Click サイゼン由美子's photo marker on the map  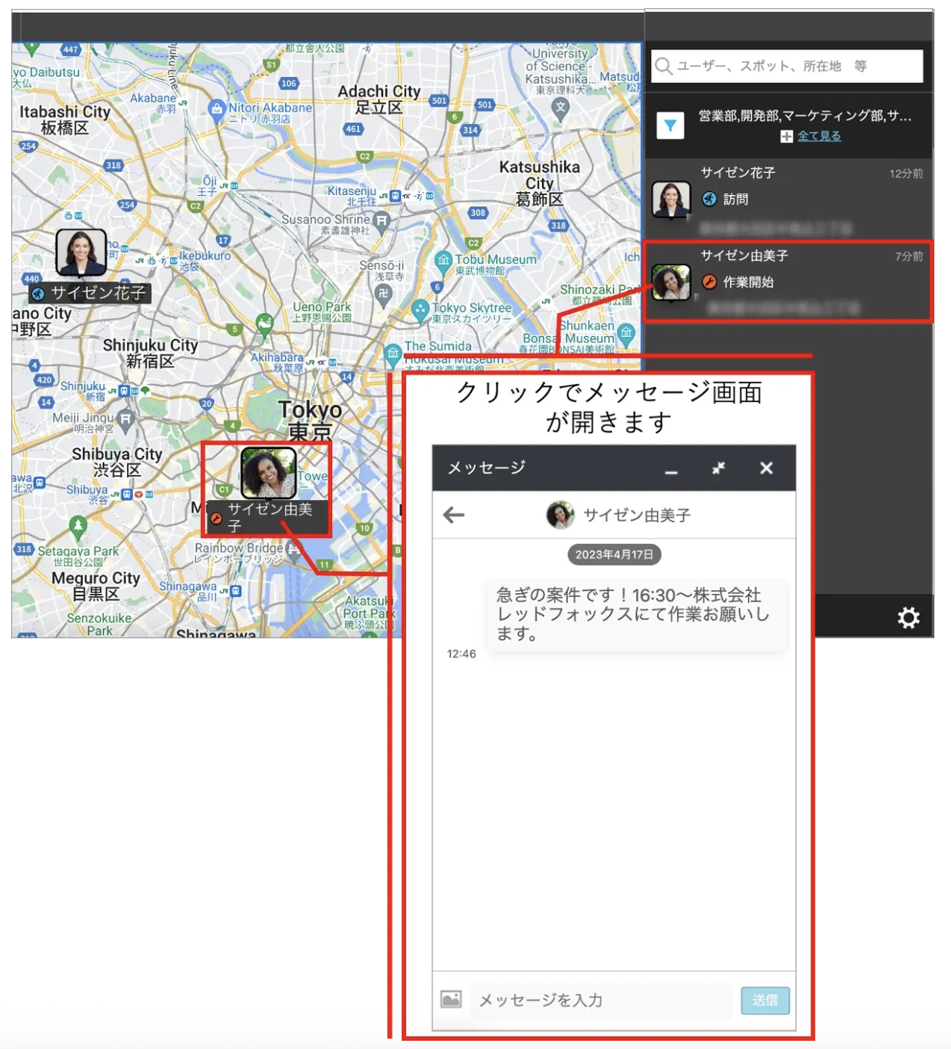(269, 473)
